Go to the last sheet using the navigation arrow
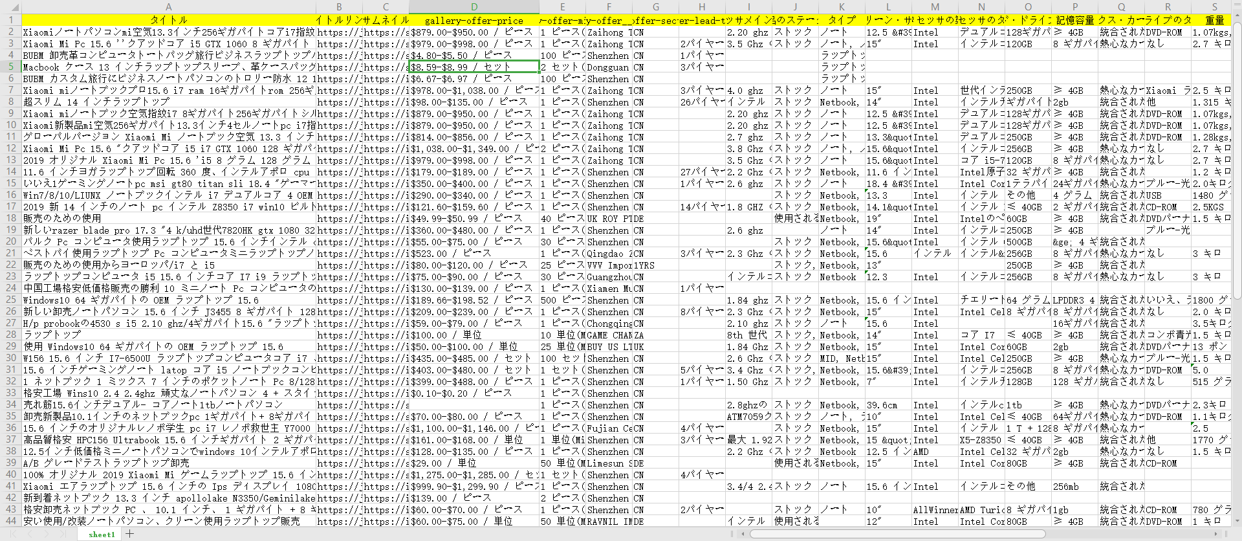 (65, 534)
